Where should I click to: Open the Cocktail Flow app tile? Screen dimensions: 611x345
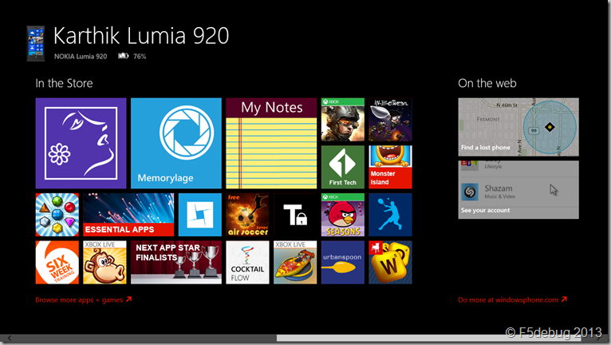pos(247,262)
